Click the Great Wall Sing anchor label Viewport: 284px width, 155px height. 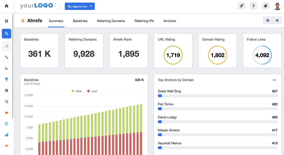coord(169,91)
